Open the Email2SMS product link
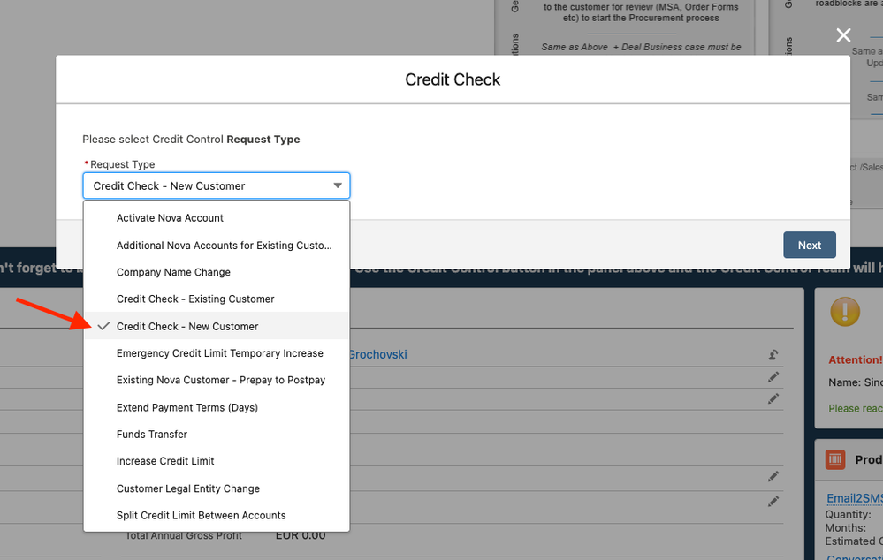This screenshot has width=883, height=560. click(x=855, y=498)
